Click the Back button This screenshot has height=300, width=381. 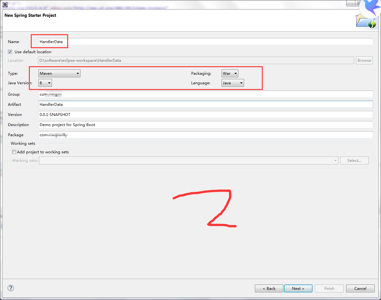(x=269, y=288)
